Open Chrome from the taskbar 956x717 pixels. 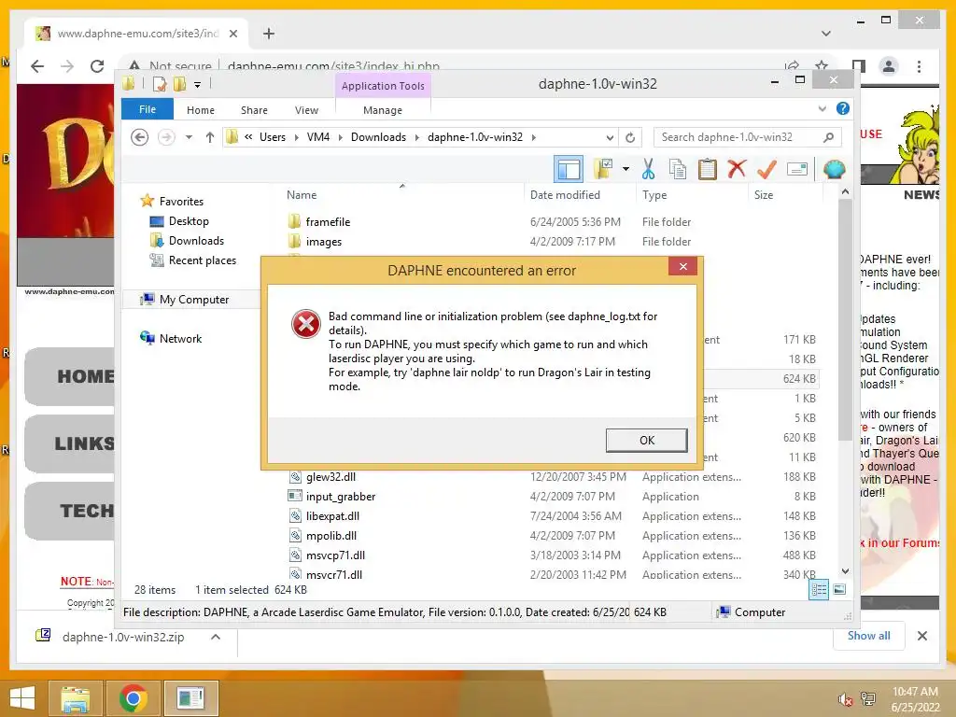click(x=133, y=698)
